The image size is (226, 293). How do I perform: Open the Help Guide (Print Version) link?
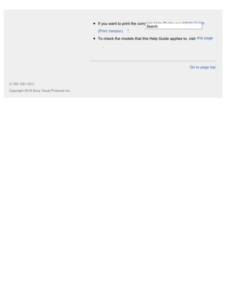click(110, 31)
